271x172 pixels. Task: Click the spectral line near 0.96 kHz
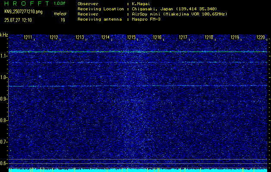tap(138, 86)
